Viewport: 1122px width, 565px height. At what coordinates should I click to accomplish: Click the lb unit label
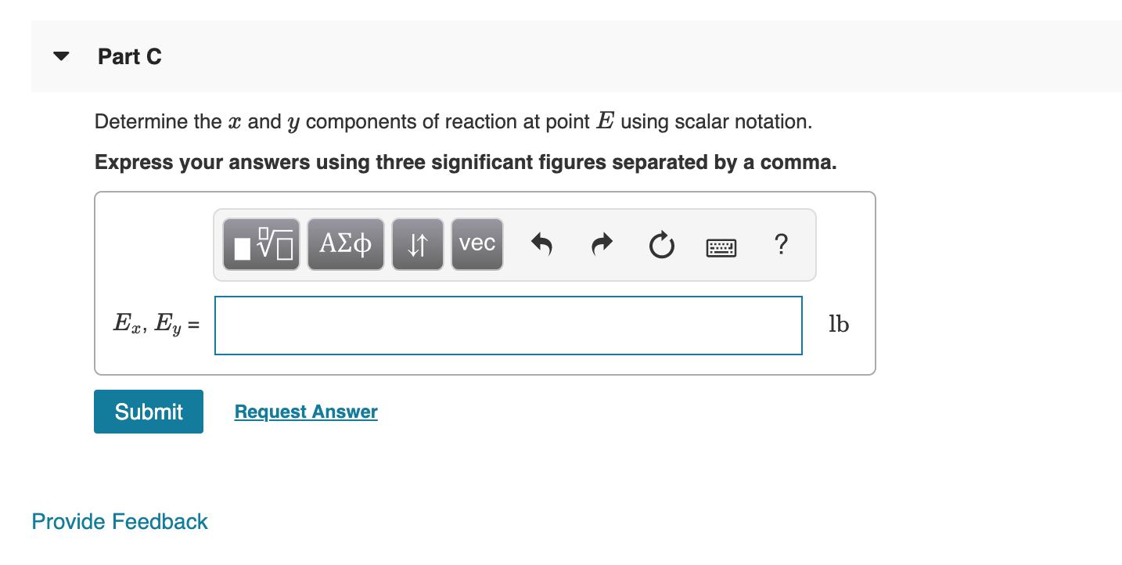837,324
